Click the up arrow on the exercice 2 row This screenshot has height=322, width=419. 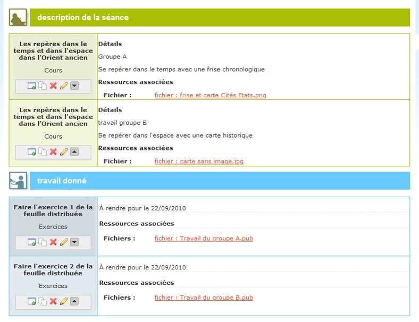pos(74,301)
